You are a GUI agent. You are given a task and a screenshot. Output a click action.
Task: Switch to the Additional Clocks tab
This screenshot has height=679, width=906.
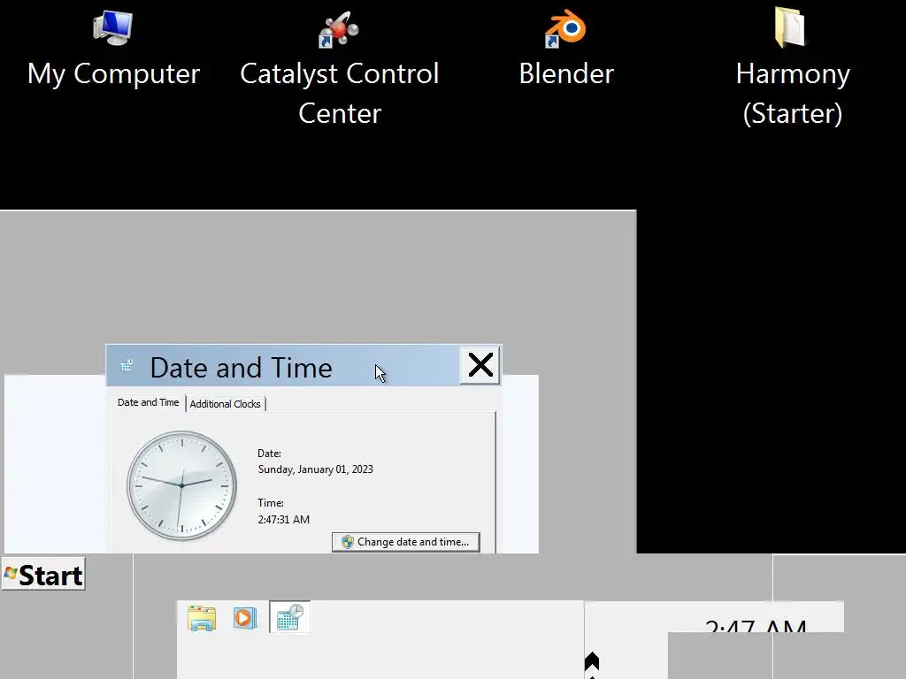[226, 404]
